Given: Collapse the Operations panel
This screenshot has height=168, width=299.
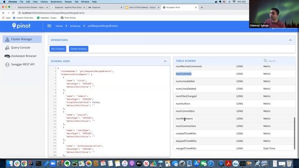Looking at the screenshot, I should pyautogui.click(x=290, y=40).
